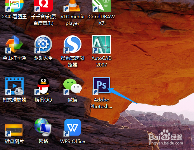The height and width of the screenshot is (150, 194).
Task: Select the 搜狗高速浏览器 browser icon
Action: (73, 44)
